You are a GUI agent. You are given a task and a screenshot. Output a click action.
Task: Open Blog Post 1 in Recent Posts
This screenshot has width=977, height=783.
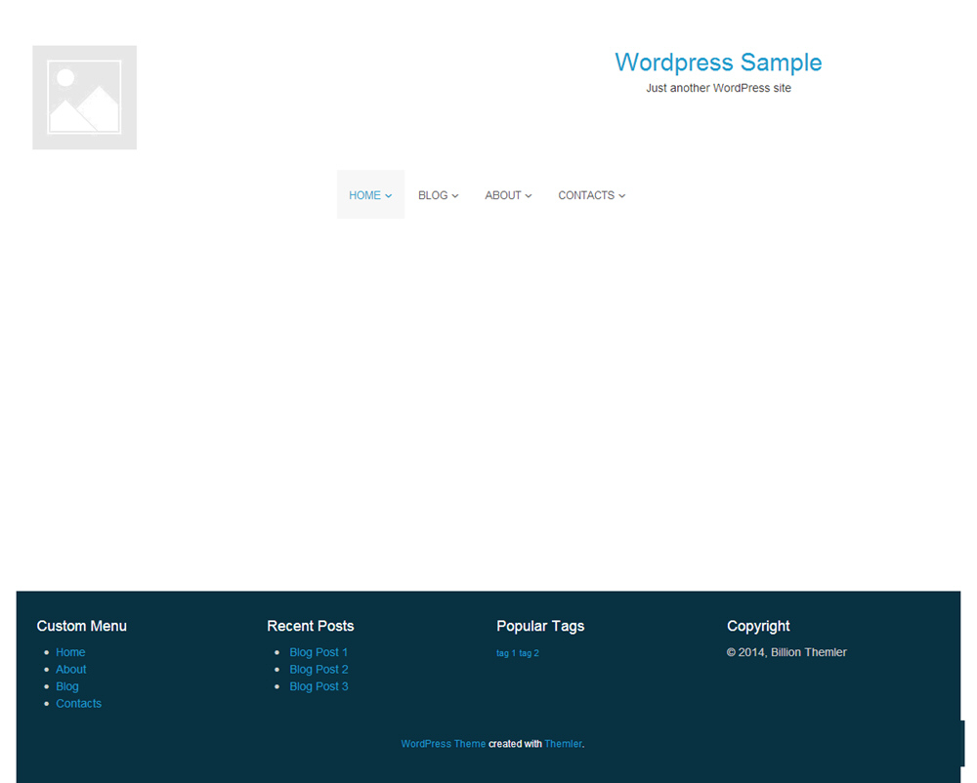point(319,652)
